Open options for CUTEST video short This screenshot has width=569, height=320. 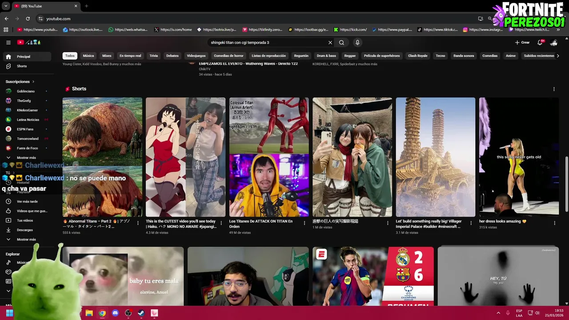click(221, 223)
